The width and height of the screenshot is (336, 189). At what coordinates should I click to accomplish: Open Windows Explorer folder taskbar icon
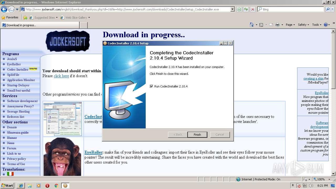point(30,186)
